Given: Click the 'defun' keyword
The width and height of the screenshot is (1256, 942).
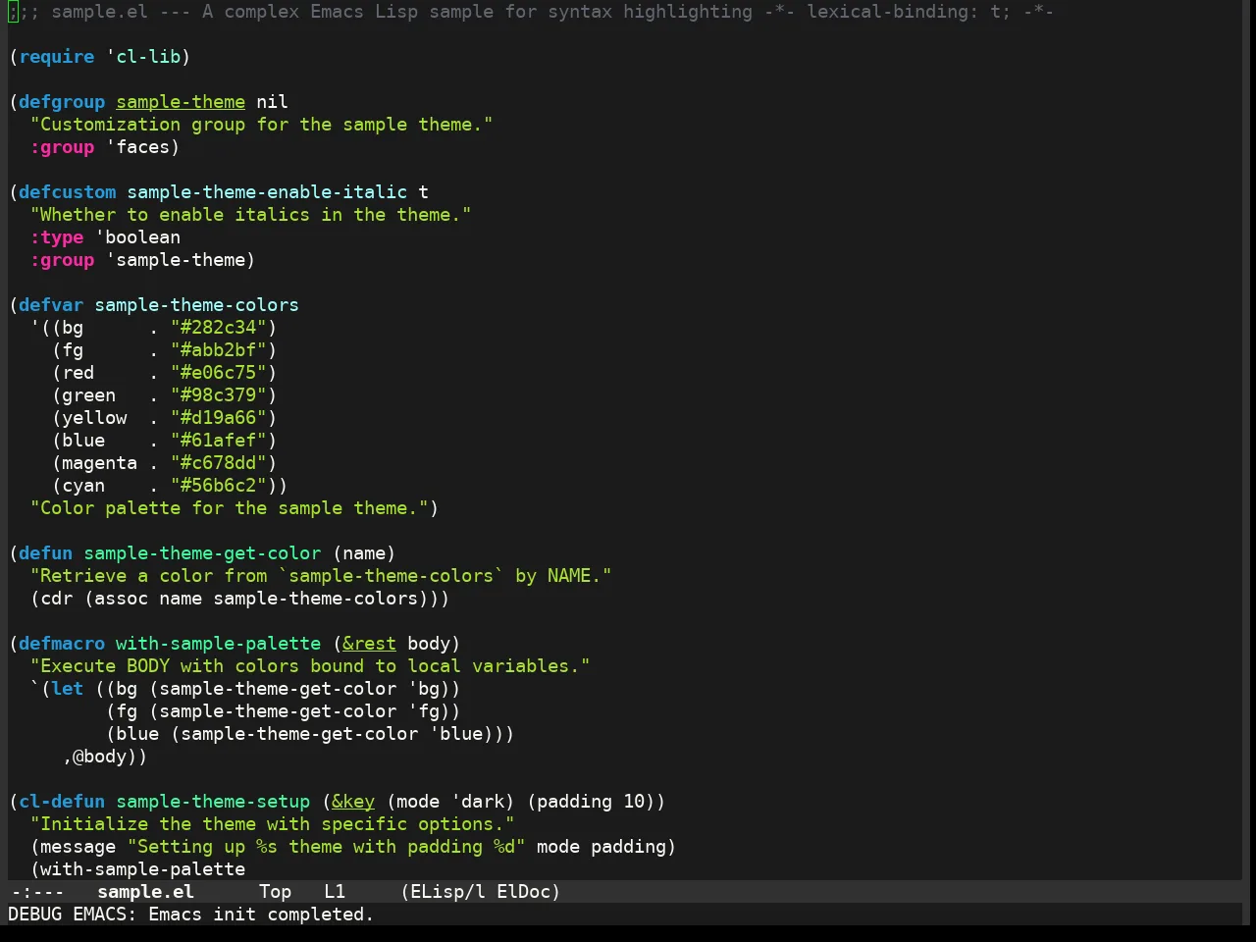Looking at the screenshot, I should pos(46,553).
